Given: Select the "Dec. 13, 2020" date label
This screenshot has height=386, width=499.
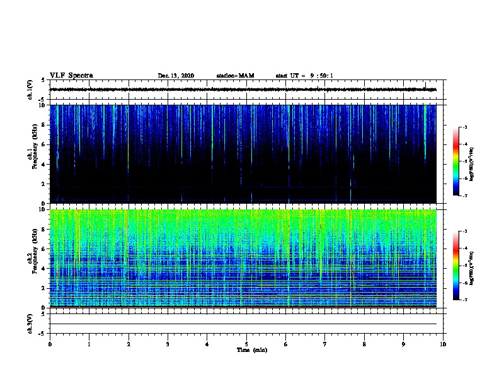Looking at the screenshot, I should coord(176,76).
